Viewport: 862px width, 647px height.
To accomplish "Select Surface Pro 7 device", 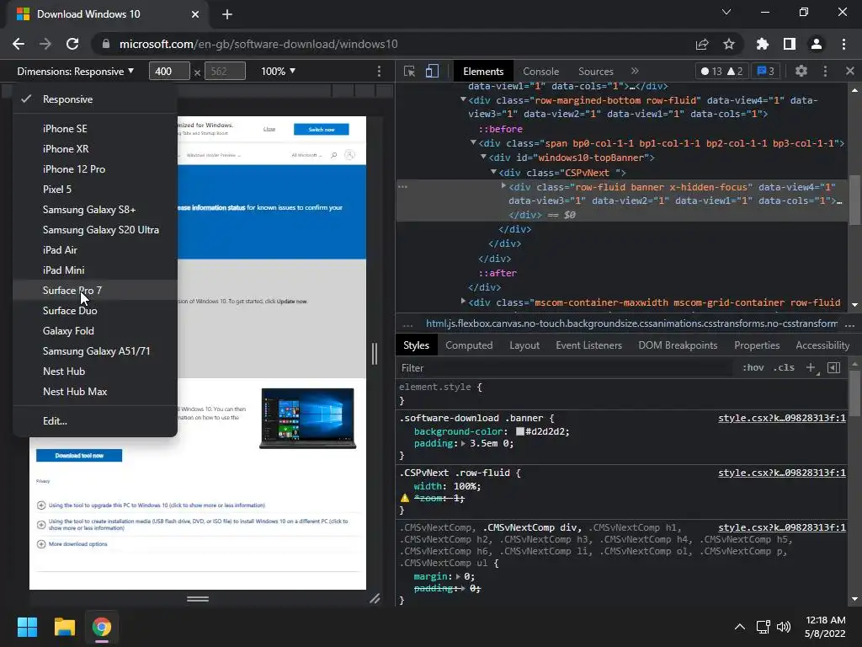I will click(x=94, y=291).
